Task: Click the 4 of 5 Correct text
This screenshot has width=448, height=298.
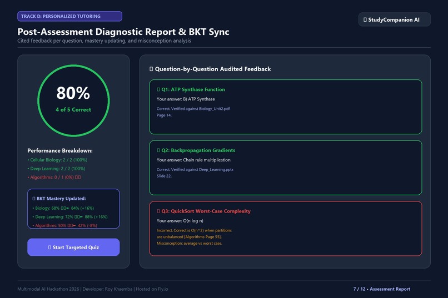Action: click(x=73, y=109)
